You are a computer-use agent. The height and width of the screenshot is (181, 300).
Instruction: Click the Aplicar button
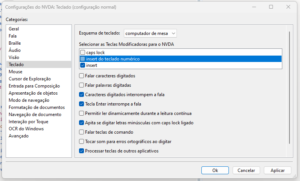pyautogui.click(x=277, y=170)
